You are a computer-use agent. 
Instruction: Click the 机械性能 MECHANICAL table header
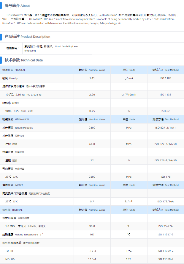(16, 119)
